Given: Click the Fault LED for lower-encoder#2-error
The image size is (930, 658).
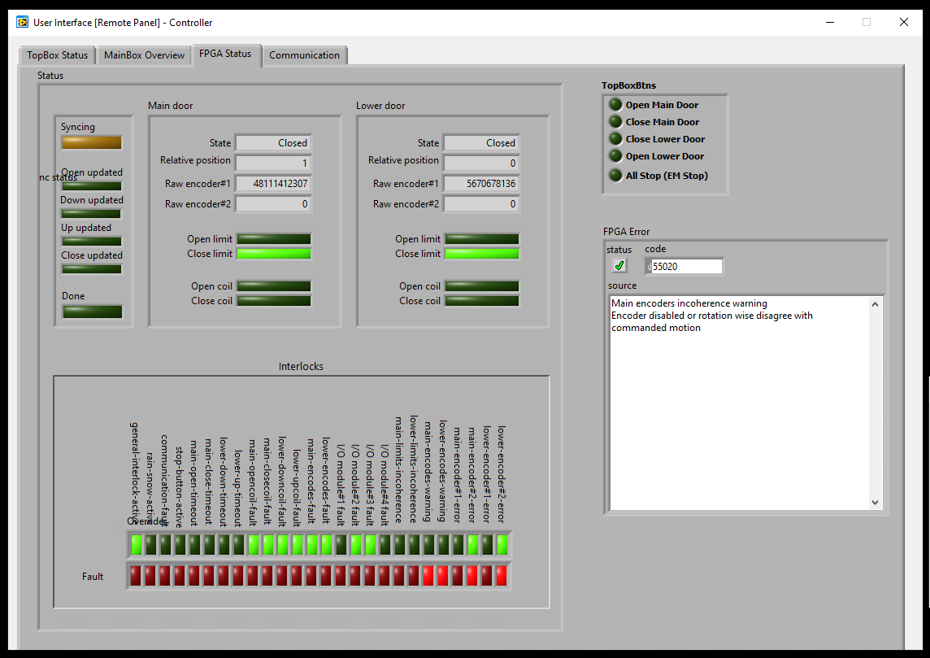Looking at the screenshot, I should click(x=502, y=576).
